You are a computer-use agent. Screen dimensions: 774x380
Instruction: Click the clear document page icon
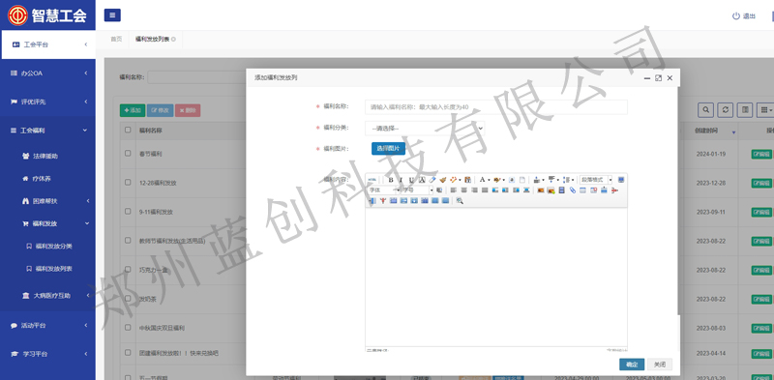522,180
